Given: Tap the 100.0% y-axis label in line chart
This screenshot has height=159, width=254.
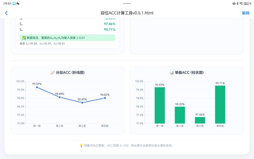Looking at the screenshot, I should coord(20,81).
